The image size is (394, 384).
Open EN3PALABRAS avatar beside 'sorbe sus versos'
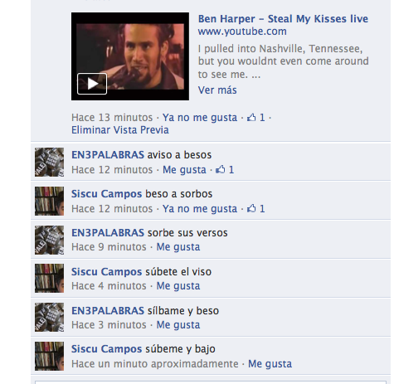(49, 240)
